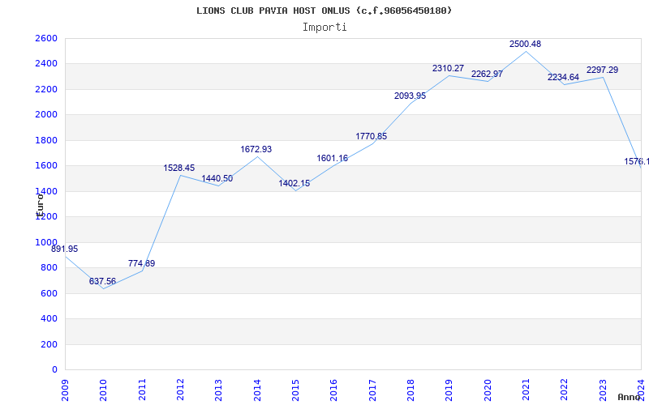Image resolution: width=649 pixels, height=405 pixels.
Task: Click the 1000 value on the Euro axis
Action: click(46, 242)
